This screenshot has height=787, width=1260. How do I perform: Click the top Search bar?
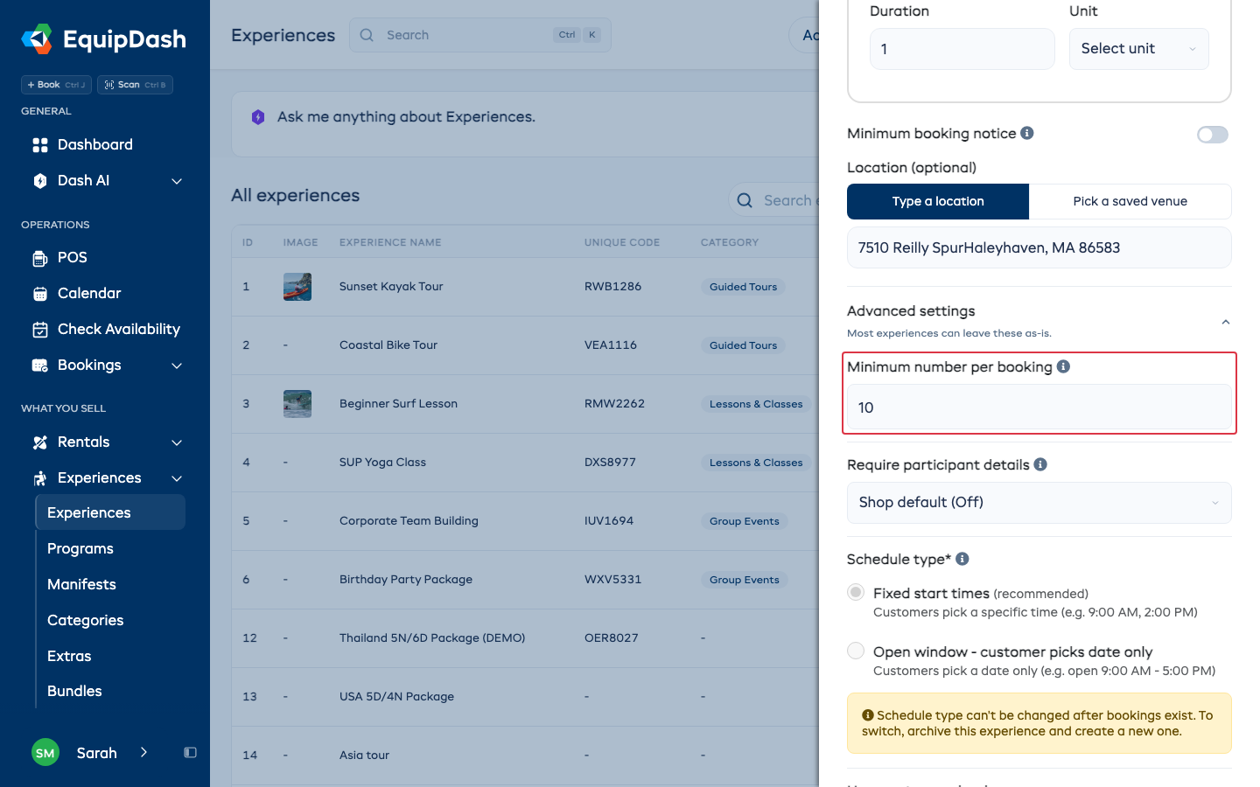tap(480, 35)
